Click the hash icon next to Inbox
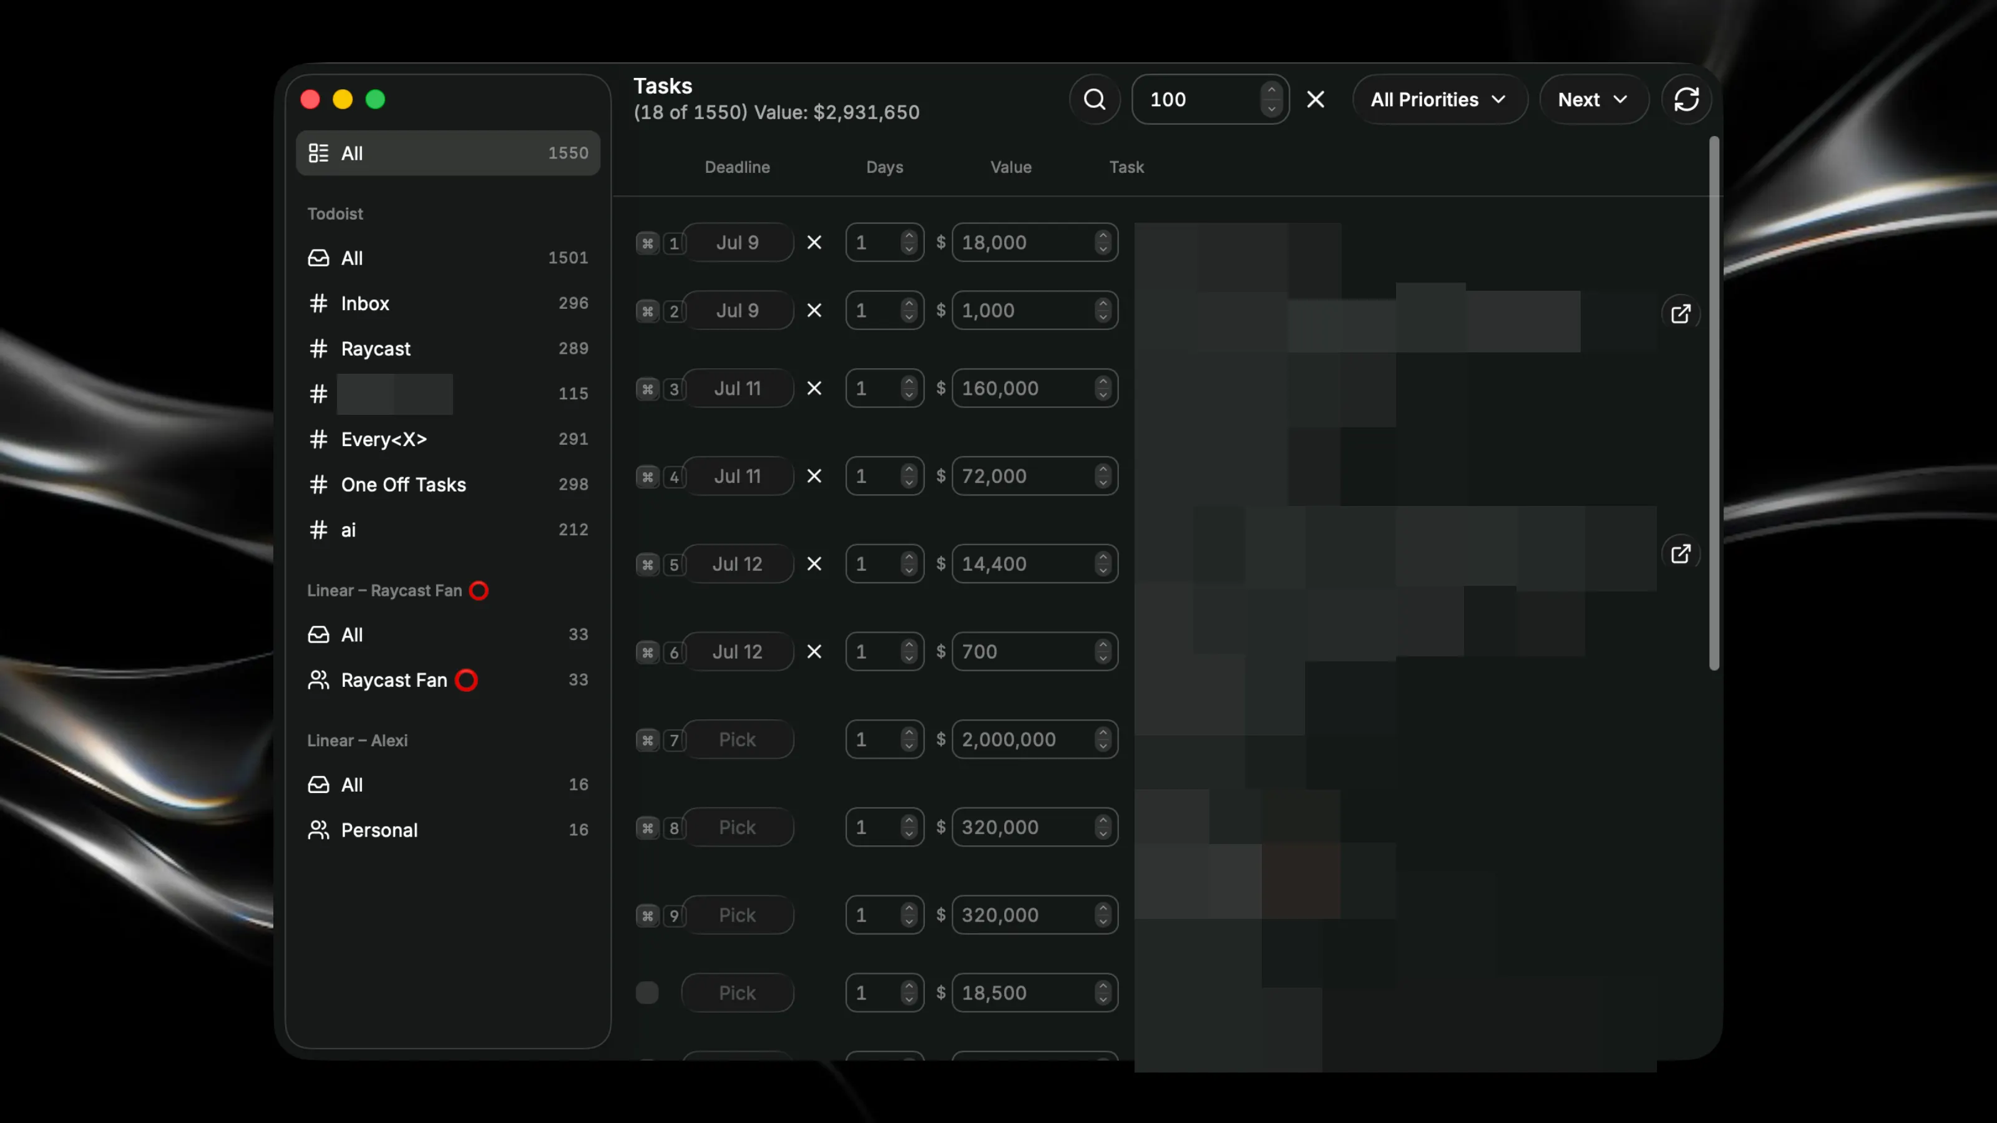 319,303
